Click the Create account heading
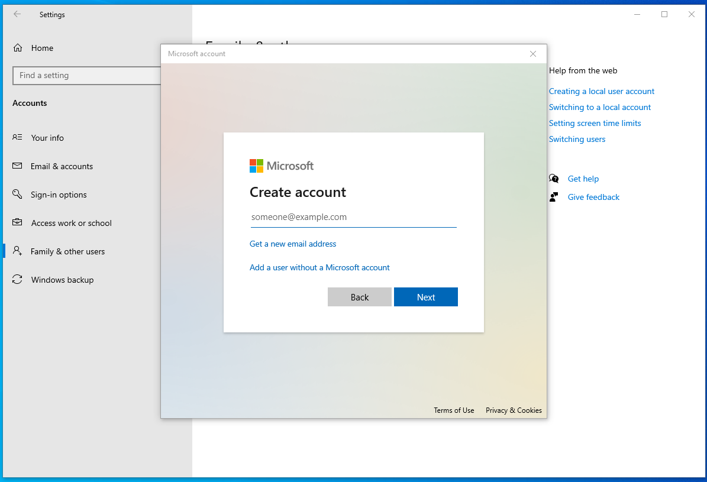The height and width of the screenshot is (482, 707). click(x=298, y=193)
